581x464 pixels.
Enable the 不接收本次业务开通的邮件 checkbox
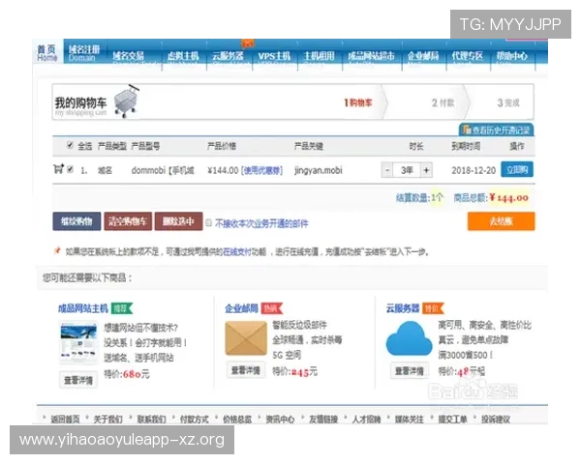pos(208,222)
